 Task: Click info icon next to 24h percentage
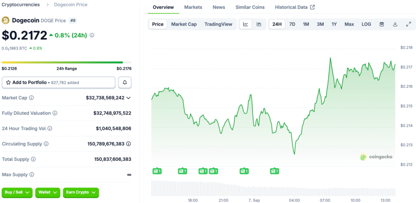click(x=92, y=35)
